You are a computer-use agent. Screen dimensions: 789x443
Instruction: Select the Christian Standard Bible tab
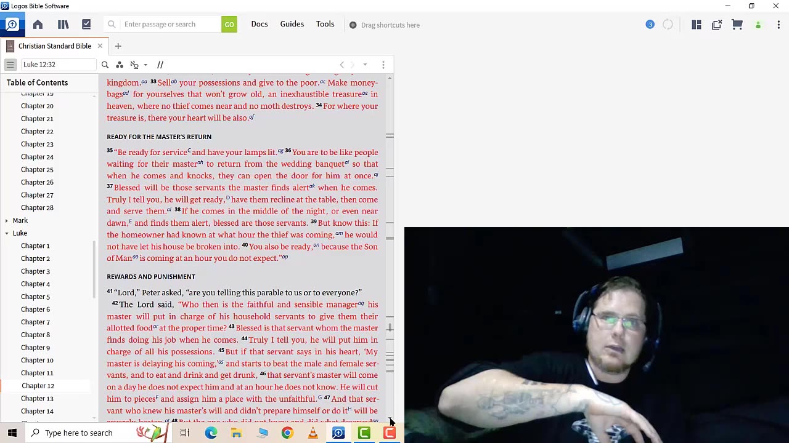click(x=55, y=46)
